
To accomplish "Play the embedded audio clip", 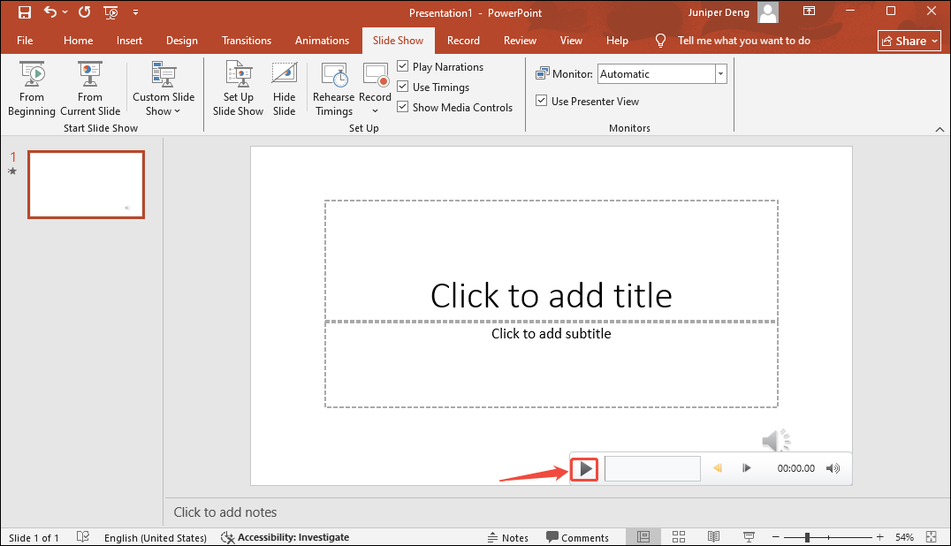I will click(584, 468).
